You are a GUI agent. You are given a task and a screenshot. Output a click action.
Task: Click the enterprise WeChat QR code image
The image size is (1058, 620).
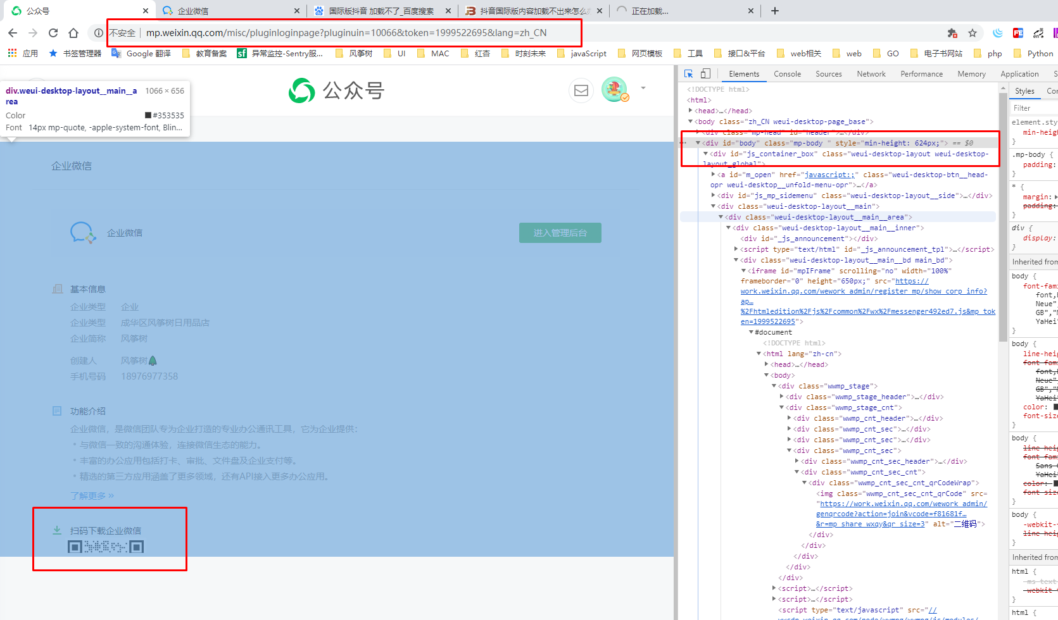[x=106, y=547]
